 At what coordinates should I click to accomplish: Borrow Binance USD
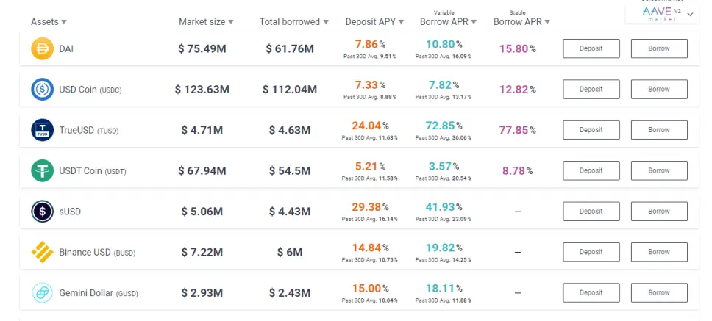point(659,252)
